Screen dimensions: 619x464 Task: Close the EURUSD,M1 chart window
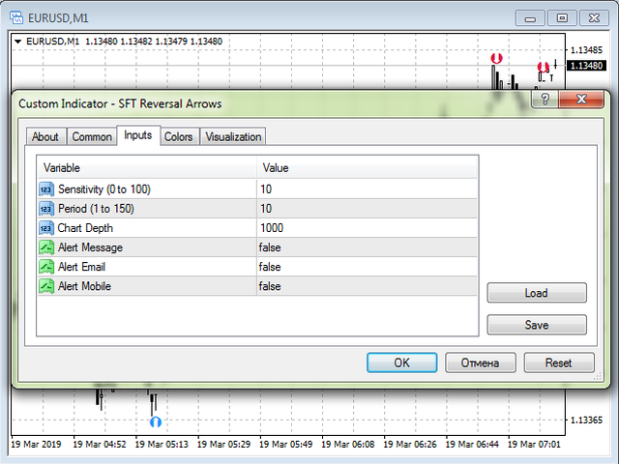pyautogui.click(x=594, y=18)
